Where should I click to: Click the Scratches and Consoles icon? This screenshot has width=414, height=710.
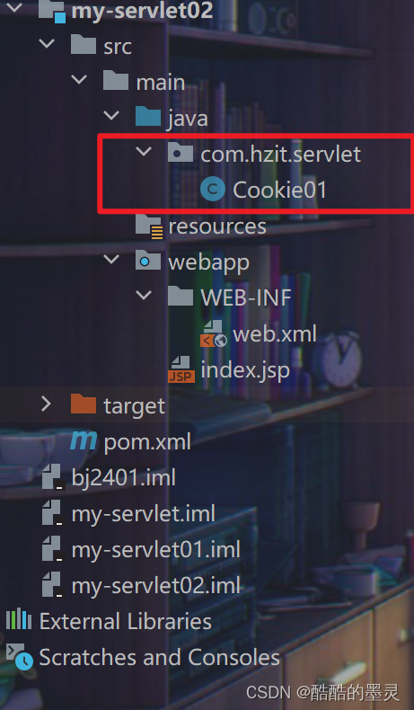[19, 657]
